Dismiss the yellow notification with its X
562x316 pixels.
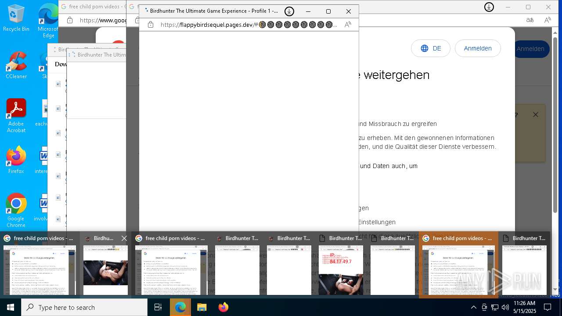(535, 115)
